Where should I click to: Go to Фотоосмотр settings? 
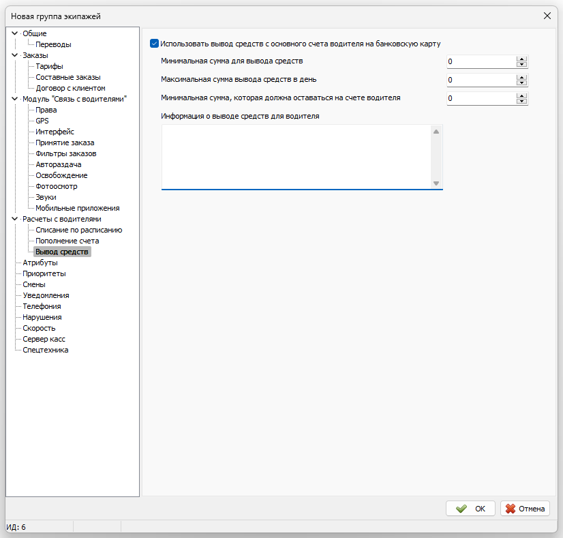pyautogui.click(x=57, y=186)
